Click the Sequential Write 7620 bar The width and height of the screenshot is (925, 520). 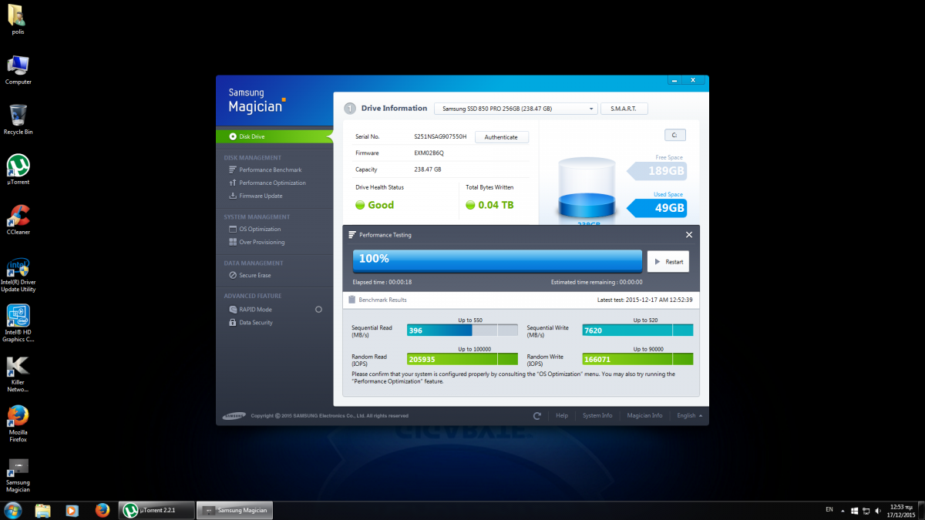pyautogui.click(x=637, y=330)
